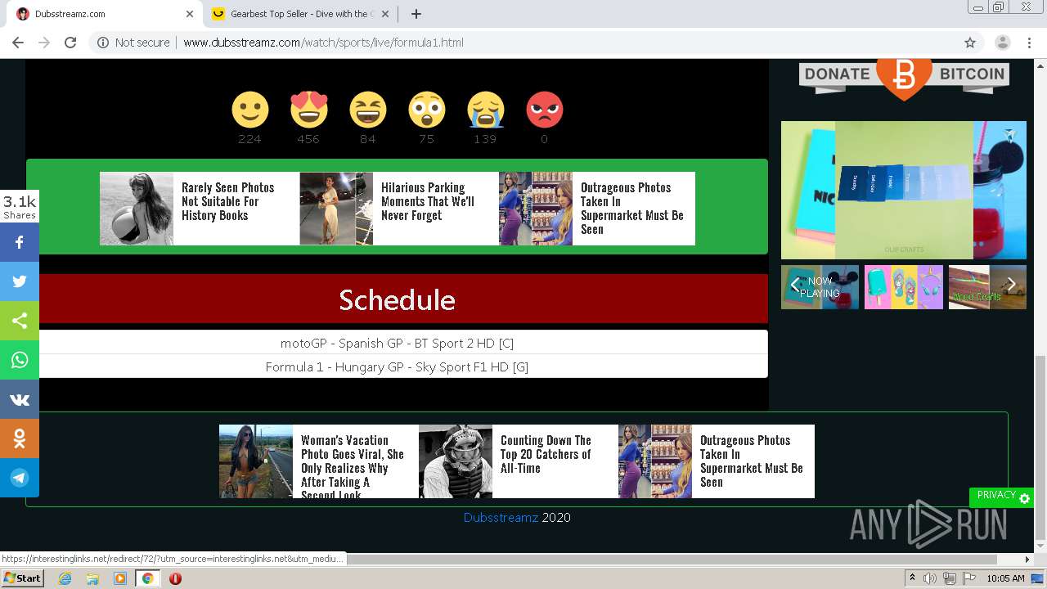Open the Formula 1 Hungary GP stream link
1047x589 pixels.
[397, 366]
